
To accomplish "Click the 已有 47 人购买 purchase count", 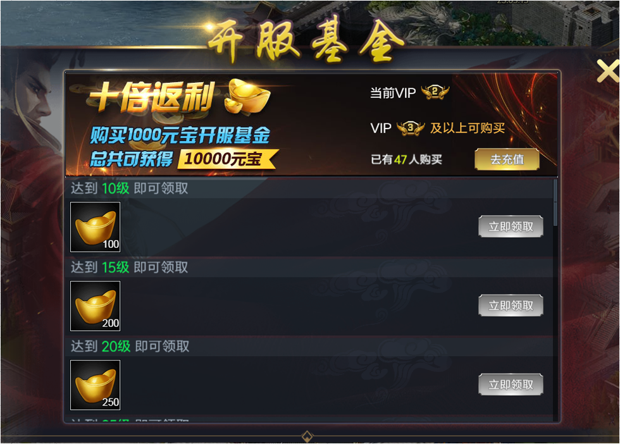I will (x=406, y=159).
